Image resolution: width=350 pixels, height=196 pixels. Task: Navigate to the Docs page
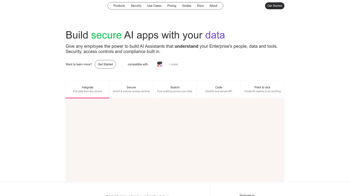pyautogui.click(x=200, y=6)
